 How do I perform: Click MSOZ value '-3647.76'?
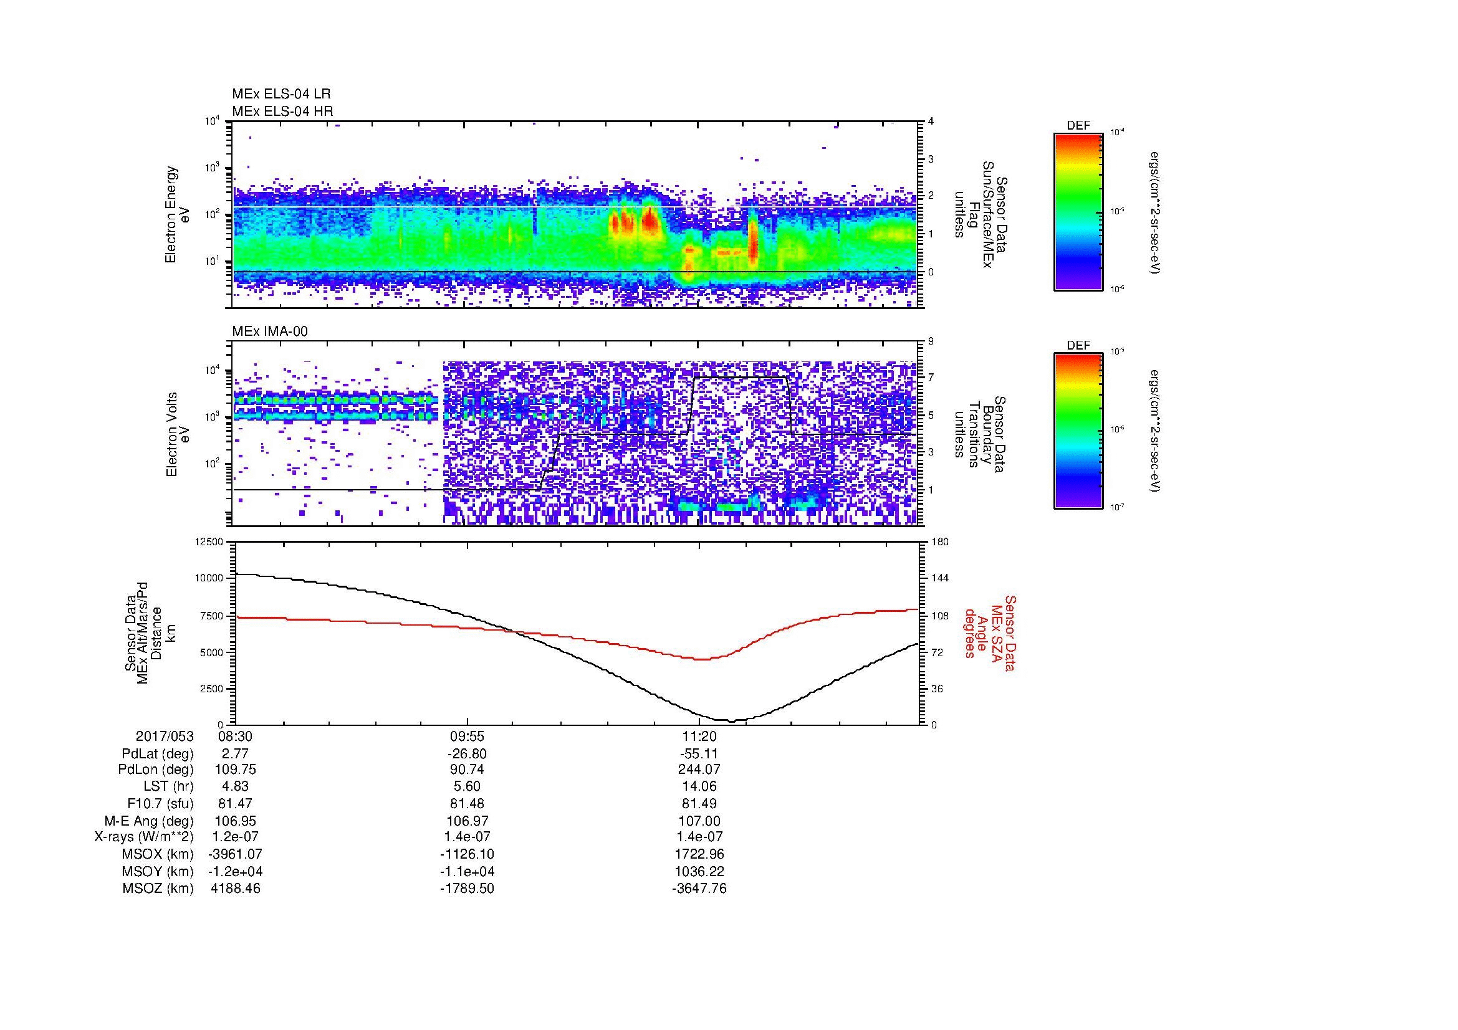click(x=699, y=889)
